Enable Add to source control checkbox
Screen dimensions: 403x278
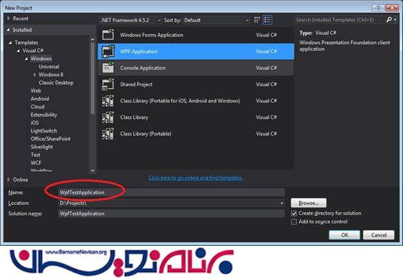(x=294, y=222)
